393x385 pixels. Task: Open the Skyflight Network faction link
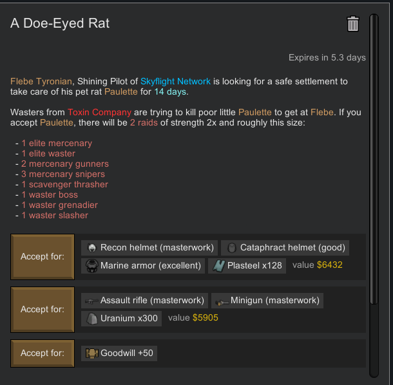175,82
